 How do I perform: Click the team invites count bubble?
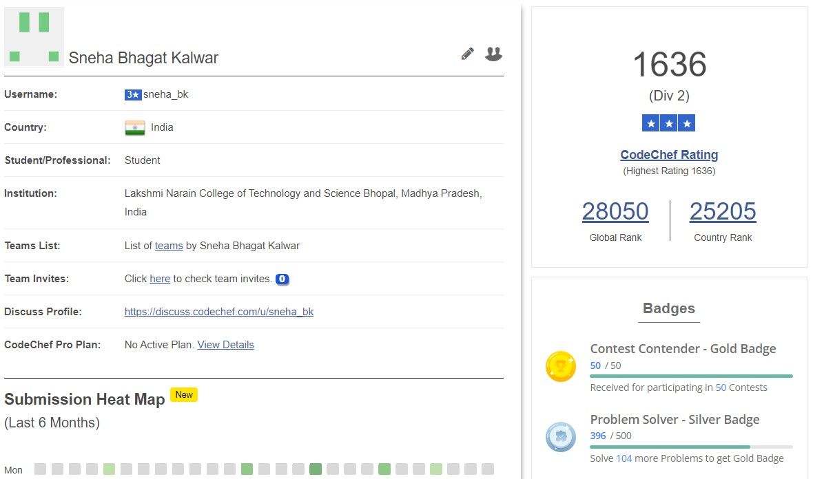(282, 279)
